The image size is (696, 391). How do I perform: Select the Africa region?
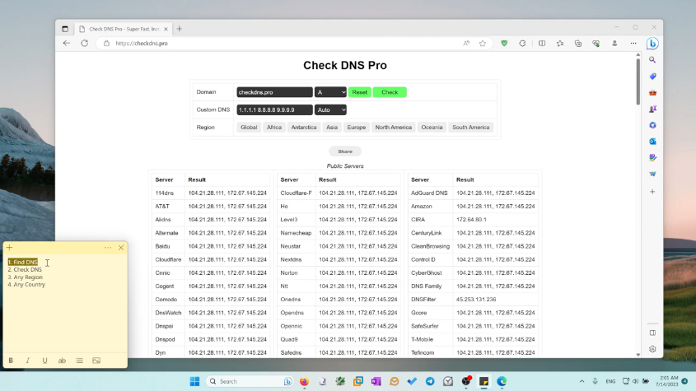[x=274, y=128]
